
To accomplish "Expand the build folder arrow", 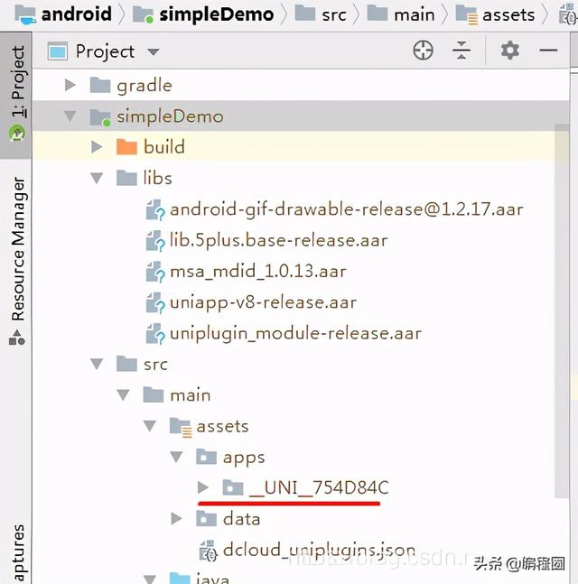I will [97, 147].
